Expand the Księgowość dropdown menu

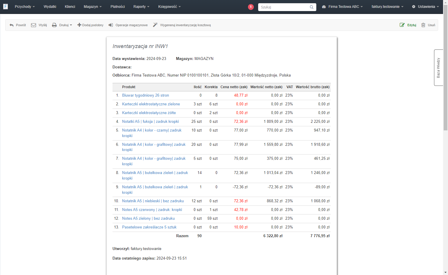pos(169,6)
